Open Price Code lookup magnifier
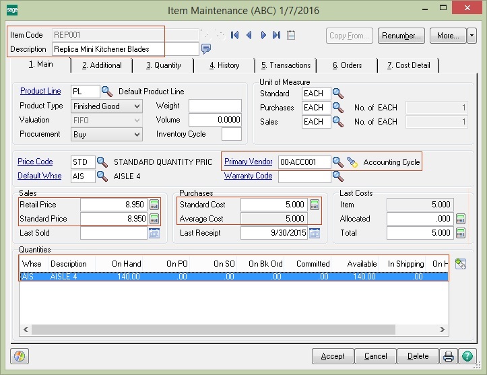This screenshot has width=487, height=375. pos(102,162)
